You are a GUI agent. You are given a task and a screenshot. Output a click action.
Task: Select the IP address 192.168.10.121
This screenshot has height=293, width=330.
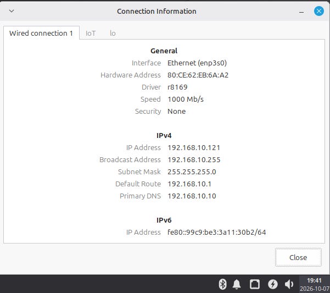point(194,148)
